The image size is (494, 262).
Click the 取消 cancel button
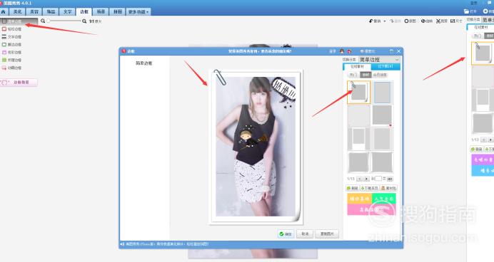click(305, 234)
